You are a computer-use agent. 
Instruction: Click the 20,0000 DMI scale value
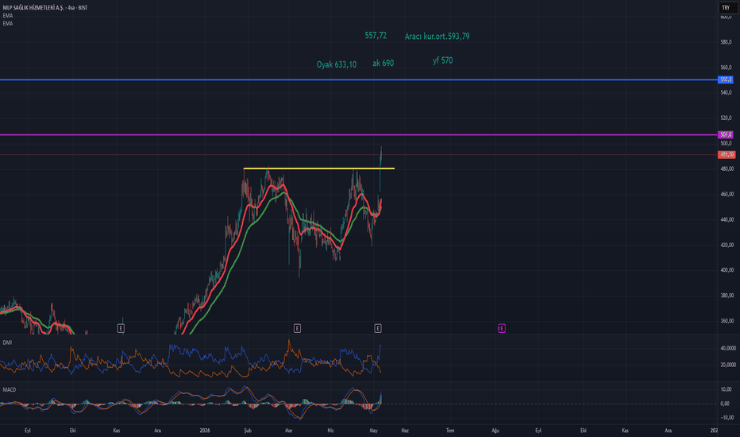(728, 365)
